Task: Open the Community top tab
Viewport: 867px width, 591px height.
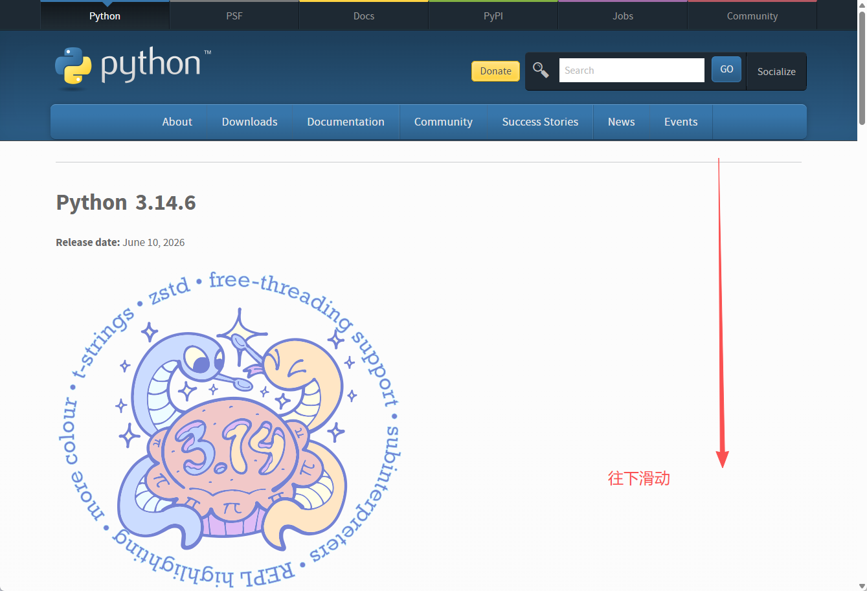Action: click(752, 16)
